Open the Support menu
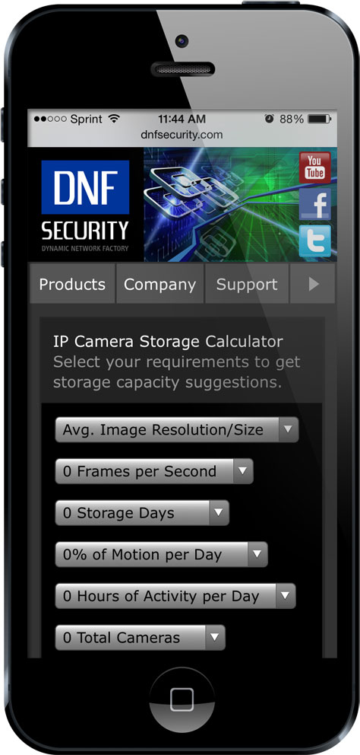Viewport: 360px width, 755px height. (247, 284)
